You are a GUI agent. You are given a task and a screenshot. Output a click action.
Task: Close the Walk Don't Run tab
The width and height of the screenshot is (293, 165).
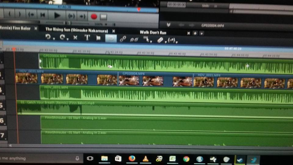pos(188,33)
